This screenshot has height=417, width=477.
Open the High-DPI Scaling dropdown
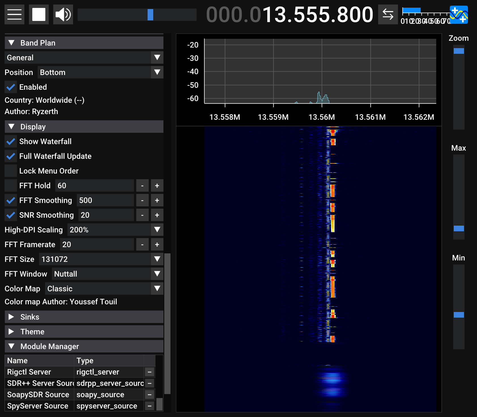pos(115,230)
